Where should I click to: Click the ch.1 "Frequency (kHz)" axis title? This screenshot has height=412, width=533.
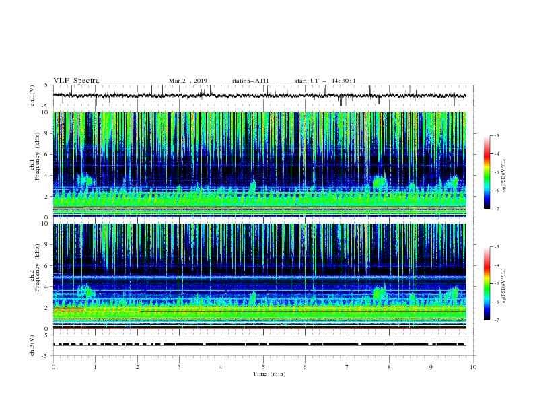(38, 157)
